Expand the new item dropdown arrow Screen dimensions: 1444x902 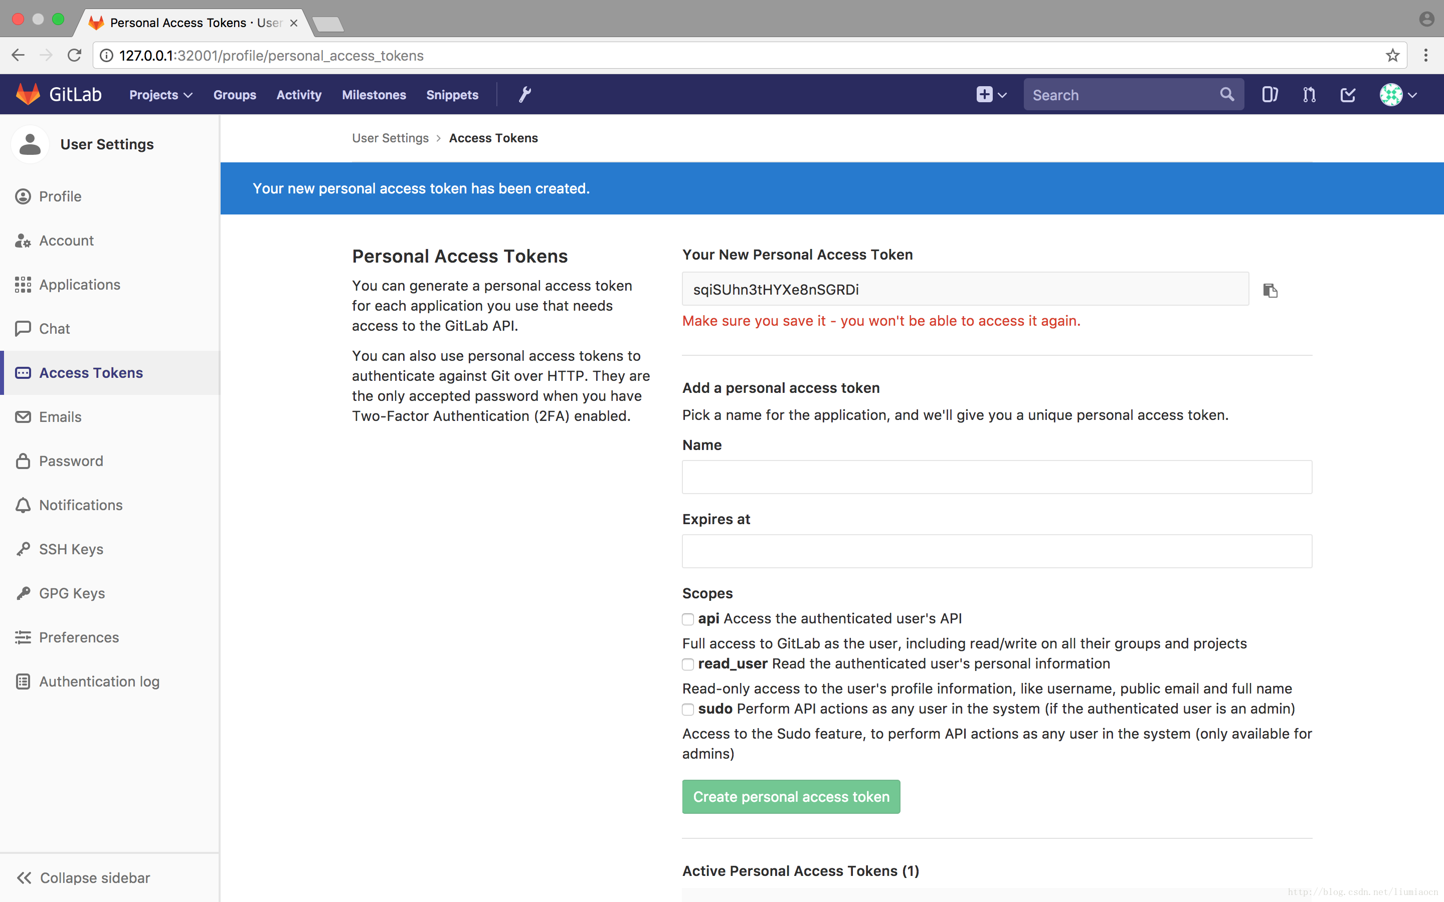click(1002, 95)
